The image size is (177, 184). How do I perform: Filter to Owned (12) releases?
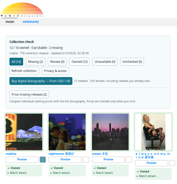(79, 62)
